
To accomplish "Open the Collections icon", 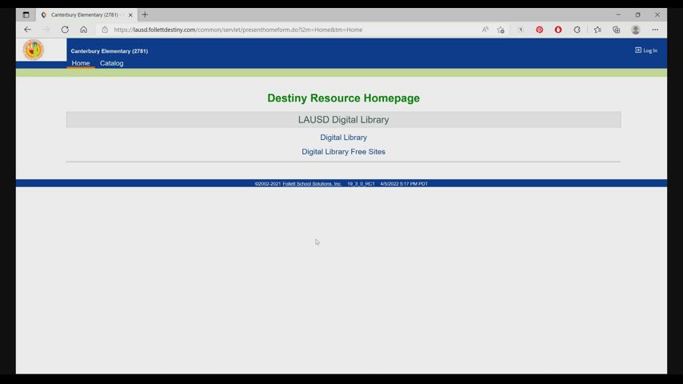I will (617, 30).
